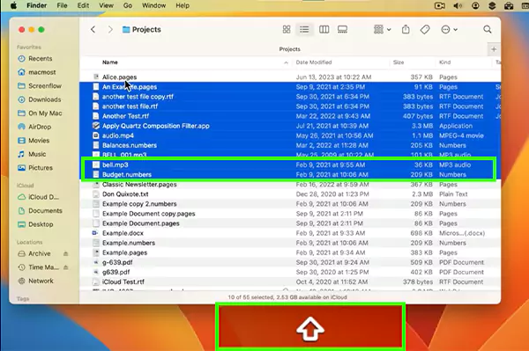The image size is (529, 351).
Task: Click the Tags toolbar icon
Action: click(x=425, y=30)
